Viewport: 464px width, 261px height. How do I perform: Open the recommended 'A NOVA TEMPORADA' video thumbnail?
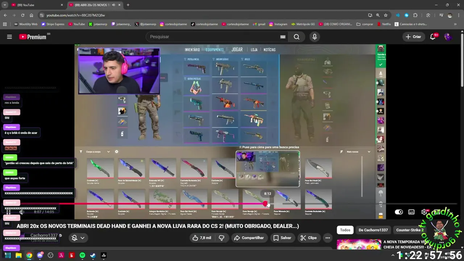pos(359,245)
